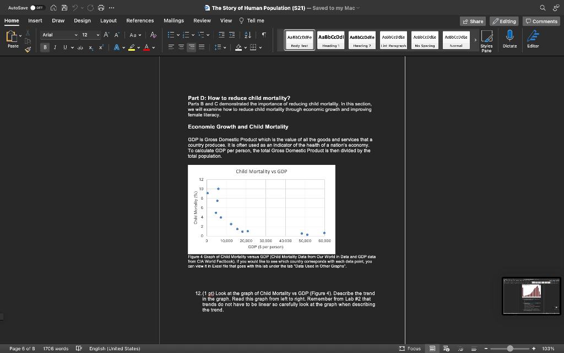Open the Arial font name dropdown
Screen dimensions: 564x353
click(59, 35)
